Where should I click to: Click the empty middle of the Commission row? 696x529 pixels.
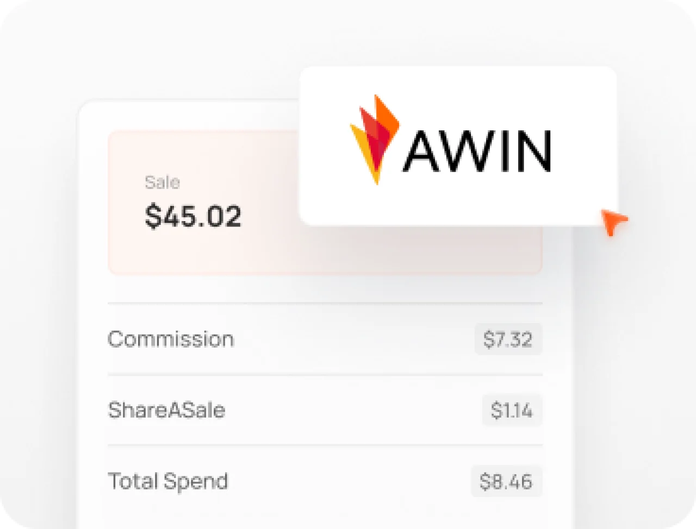(353, 339)
